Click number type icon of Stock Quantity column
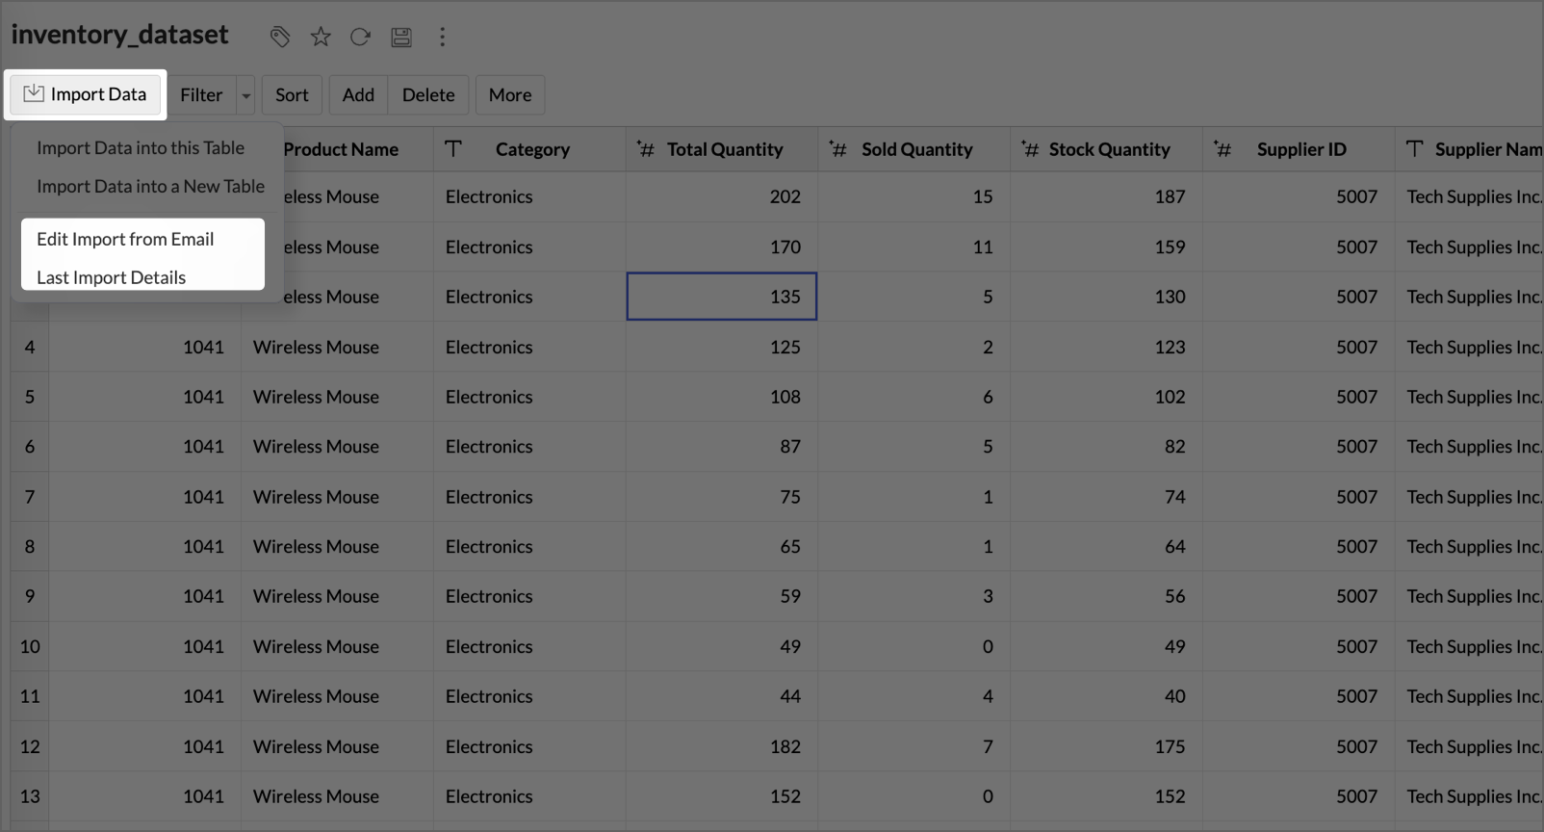Image resolution: width=1544 pixels, height=832 pixels. coord(1030,148)
